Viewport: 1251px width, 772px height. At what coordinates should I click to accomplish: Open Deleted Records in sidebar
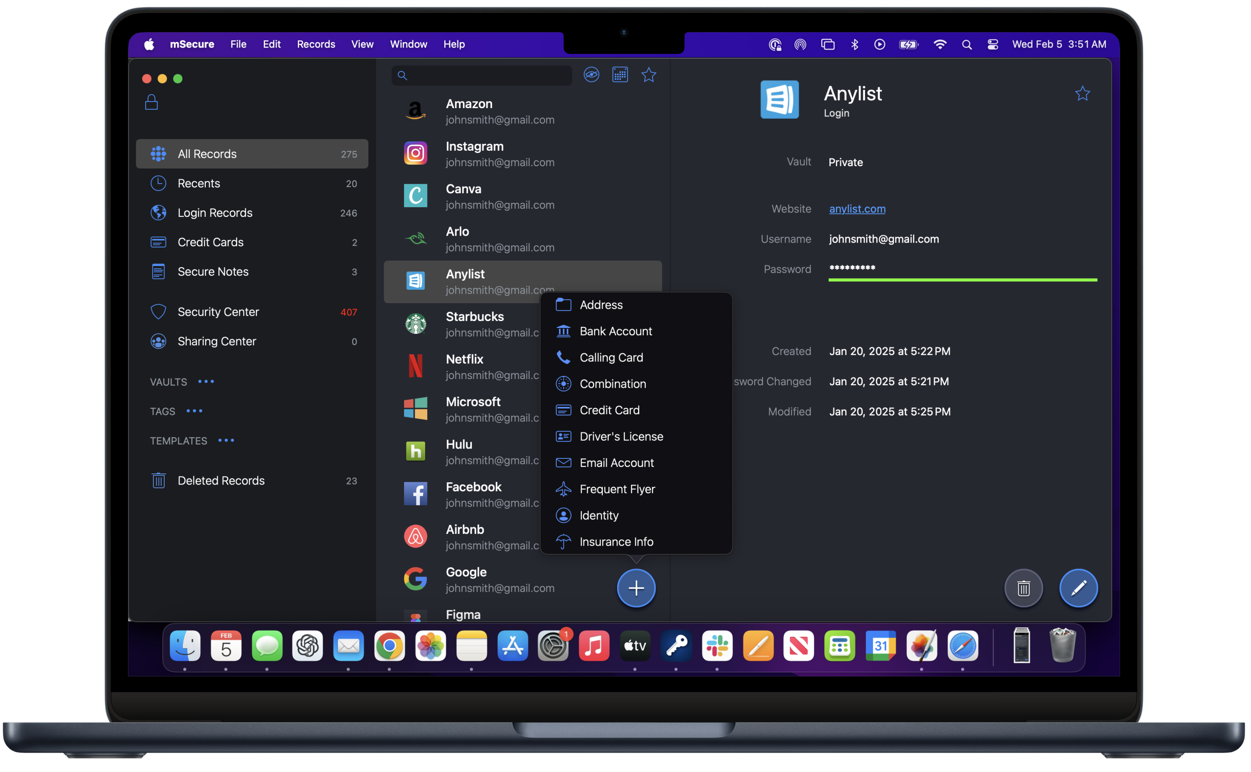point(221,480)
